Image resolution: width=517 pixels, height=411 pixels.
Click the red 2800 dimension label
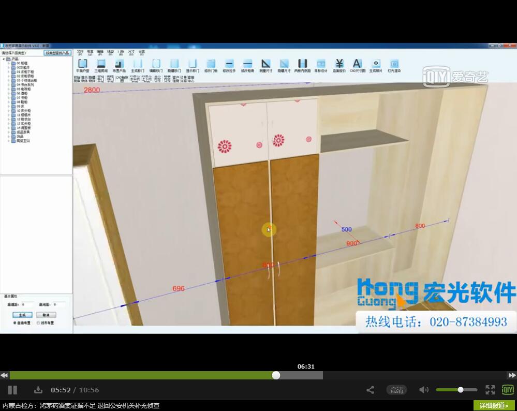(92, 90)
